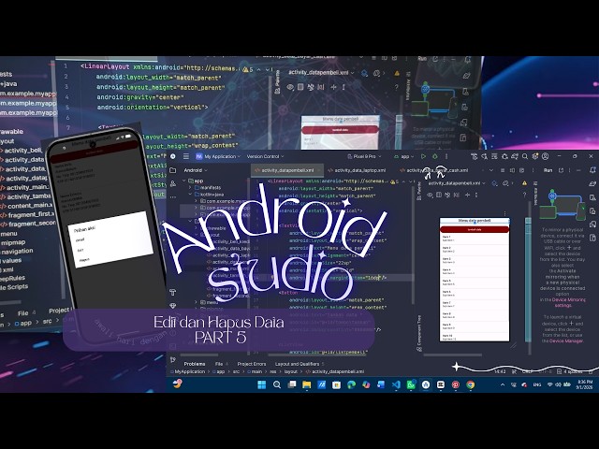
Task: Open the Problems tab
Action: point(195,364)
